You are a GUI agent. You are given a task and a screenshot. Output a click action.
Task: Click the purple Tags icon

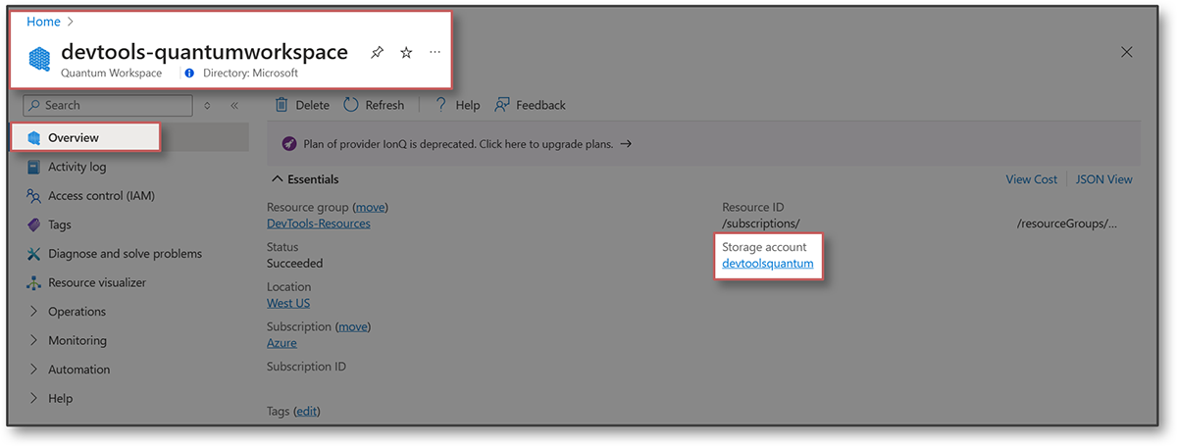click(34, 224)
